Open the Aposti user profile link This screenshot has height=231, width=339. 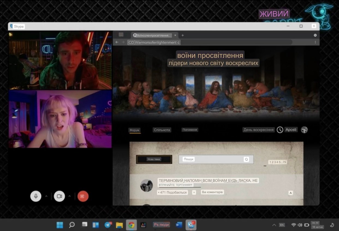291,130
